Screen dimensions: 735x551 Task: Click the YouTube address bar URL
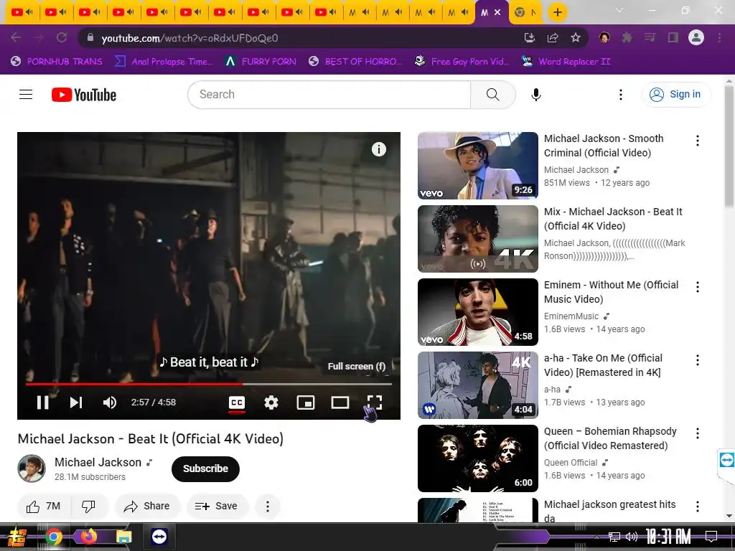pos(189,38)
